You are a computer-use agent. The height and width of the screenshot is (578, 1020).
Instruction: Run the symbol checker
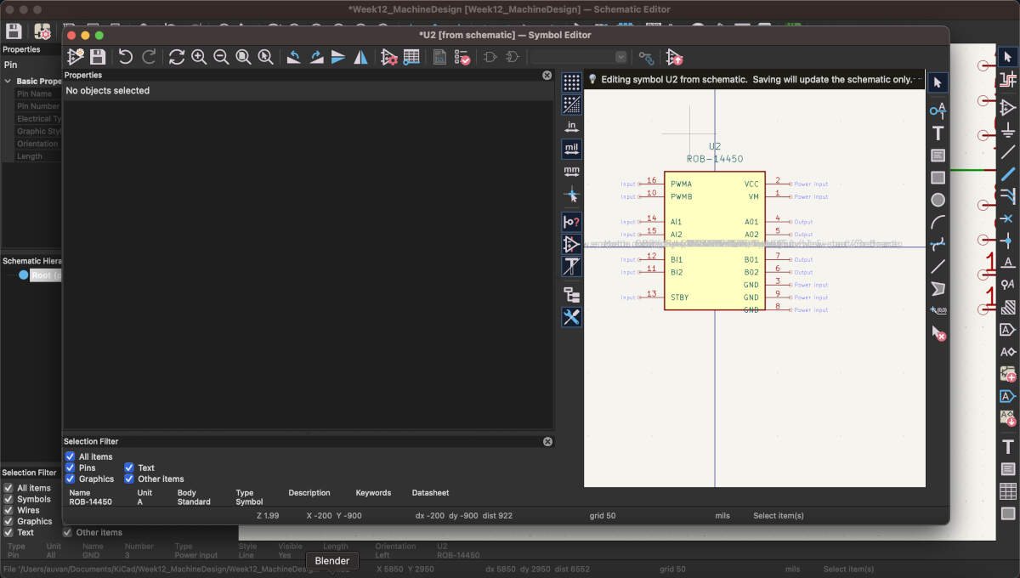(x=462, y=57)
